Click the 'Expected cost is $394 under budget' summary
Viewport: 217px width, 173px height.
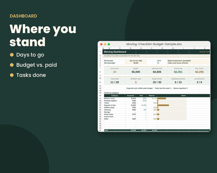[x=139, y=88]
